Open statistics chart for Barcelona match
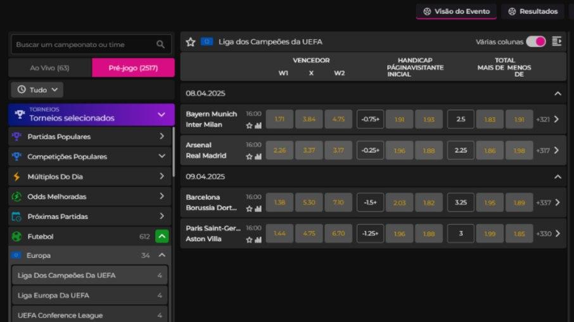This screenshot has width=574, height=322. pos(258,209)
